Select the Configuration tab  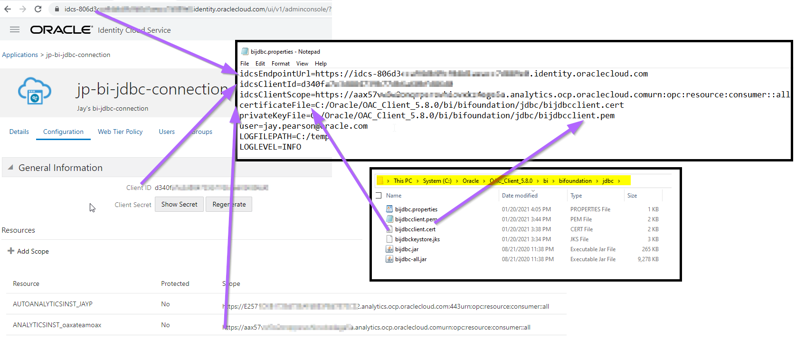click(x=63, y=132)
